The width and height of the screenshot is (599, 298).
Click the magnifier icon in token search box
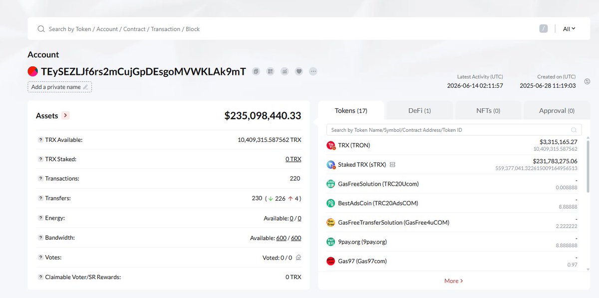[x=575, y=130]
